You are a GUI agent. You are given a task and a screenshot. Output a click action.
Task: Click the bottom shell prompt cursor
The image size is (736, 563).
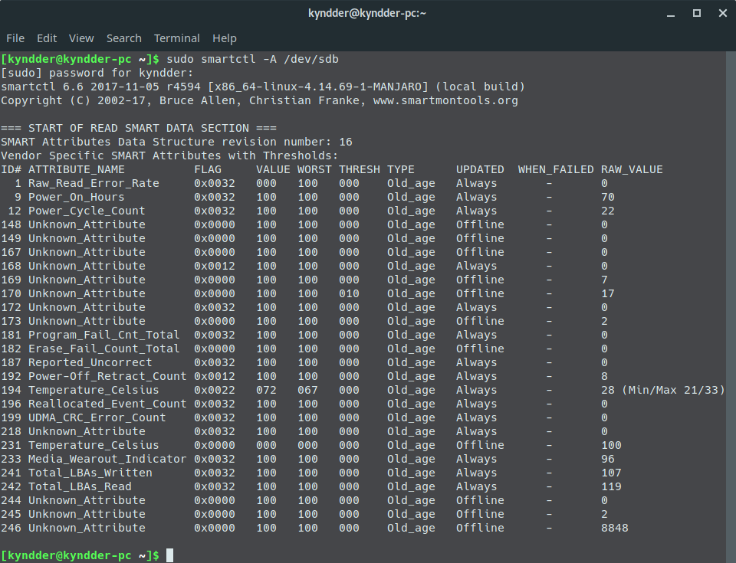pos(169,555)
